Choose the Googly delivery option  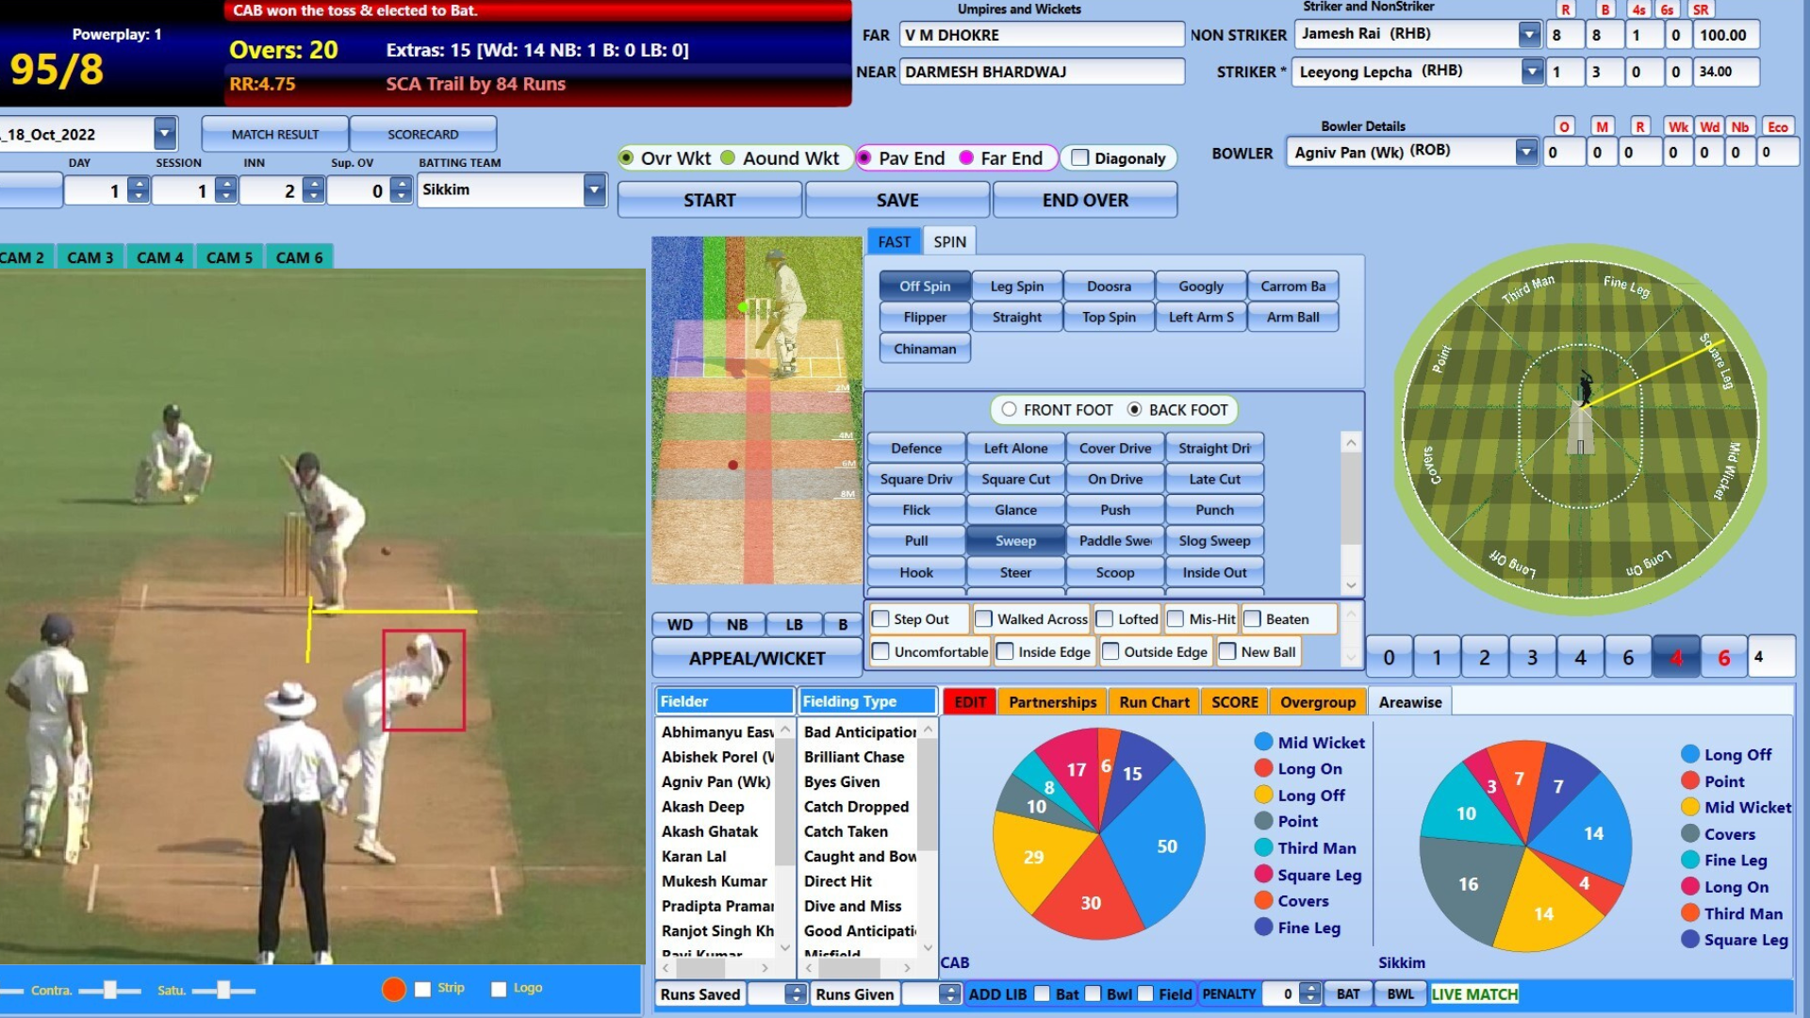click(x=1200, y=286)
